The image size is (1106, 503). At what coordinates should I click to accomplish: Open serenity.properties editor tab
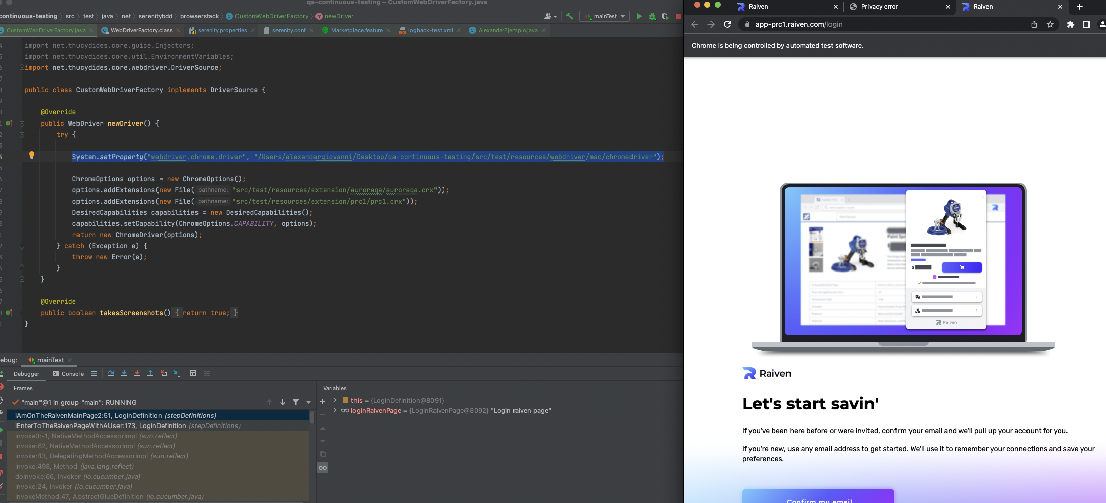point(222,30)
